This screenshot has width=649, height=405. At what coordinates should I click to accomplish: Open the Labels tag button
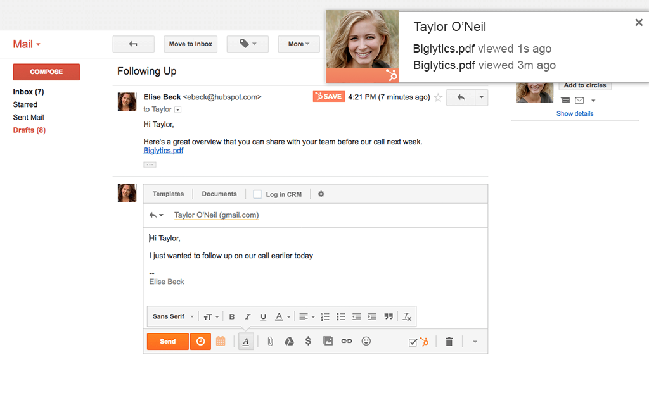248,44
